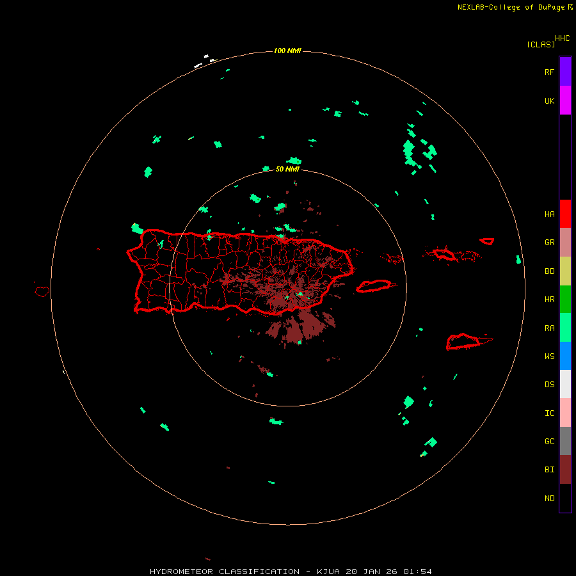Click the WS blue legend swatch
Screen dimensions: 576x576
pos(565,356)
